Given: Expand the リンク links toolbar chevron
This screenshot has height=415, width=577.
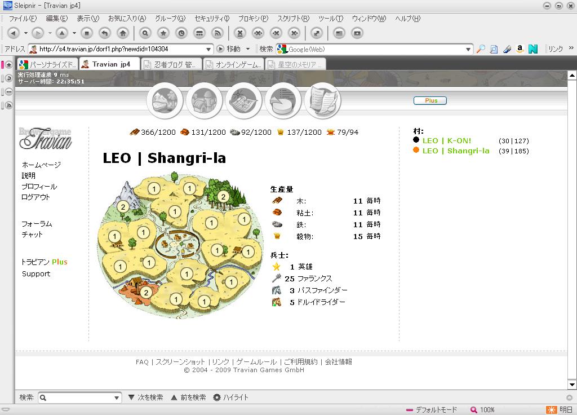Looking at the screenshot, I should pos(571,48).
